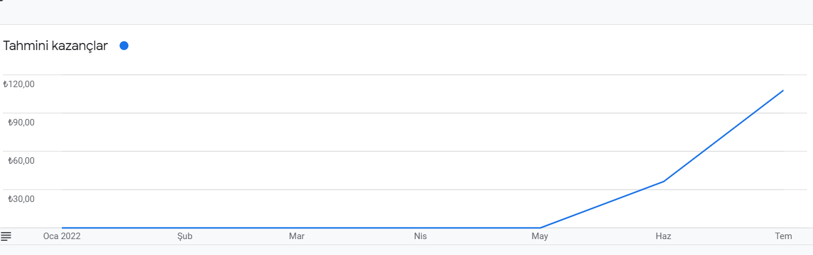Toggle the blue Tahmini kazançlar legend dot
Viewport: 813px width, 255px height.
click(124, 46)
